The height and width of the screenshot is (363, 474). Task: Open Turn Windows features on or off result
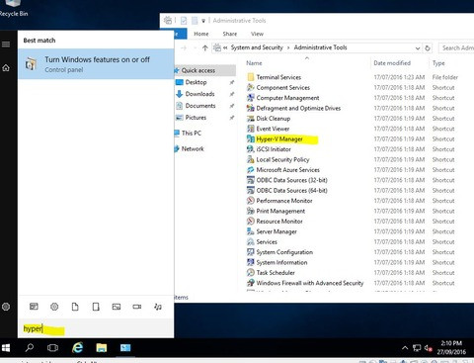tap(96, 64)
